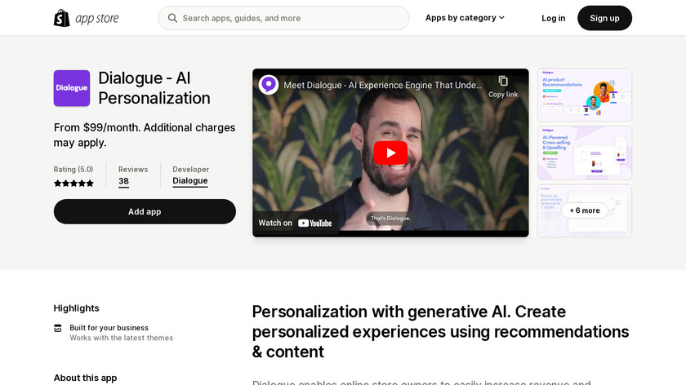686x385 pixels.
Task: Click the purple Dialogue app icon
Action: click(72, 88)
